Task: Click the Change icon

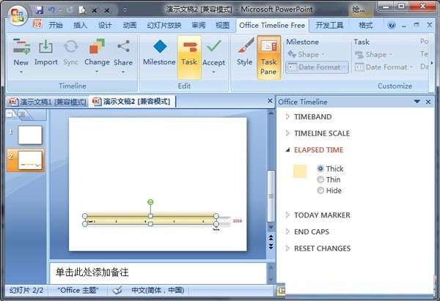Action: (97, 47)
